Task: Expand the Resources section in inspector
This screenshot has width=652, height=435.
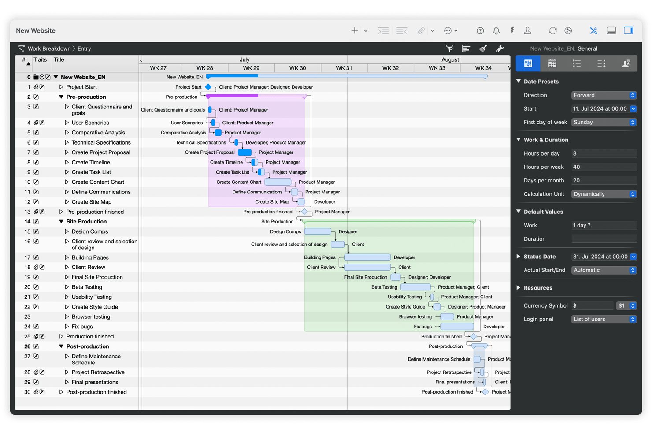Action: 519,287
